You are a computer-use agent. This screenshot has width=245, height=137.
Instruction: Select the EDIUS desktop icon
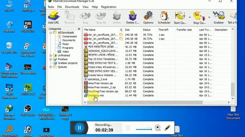coord(28,89)
